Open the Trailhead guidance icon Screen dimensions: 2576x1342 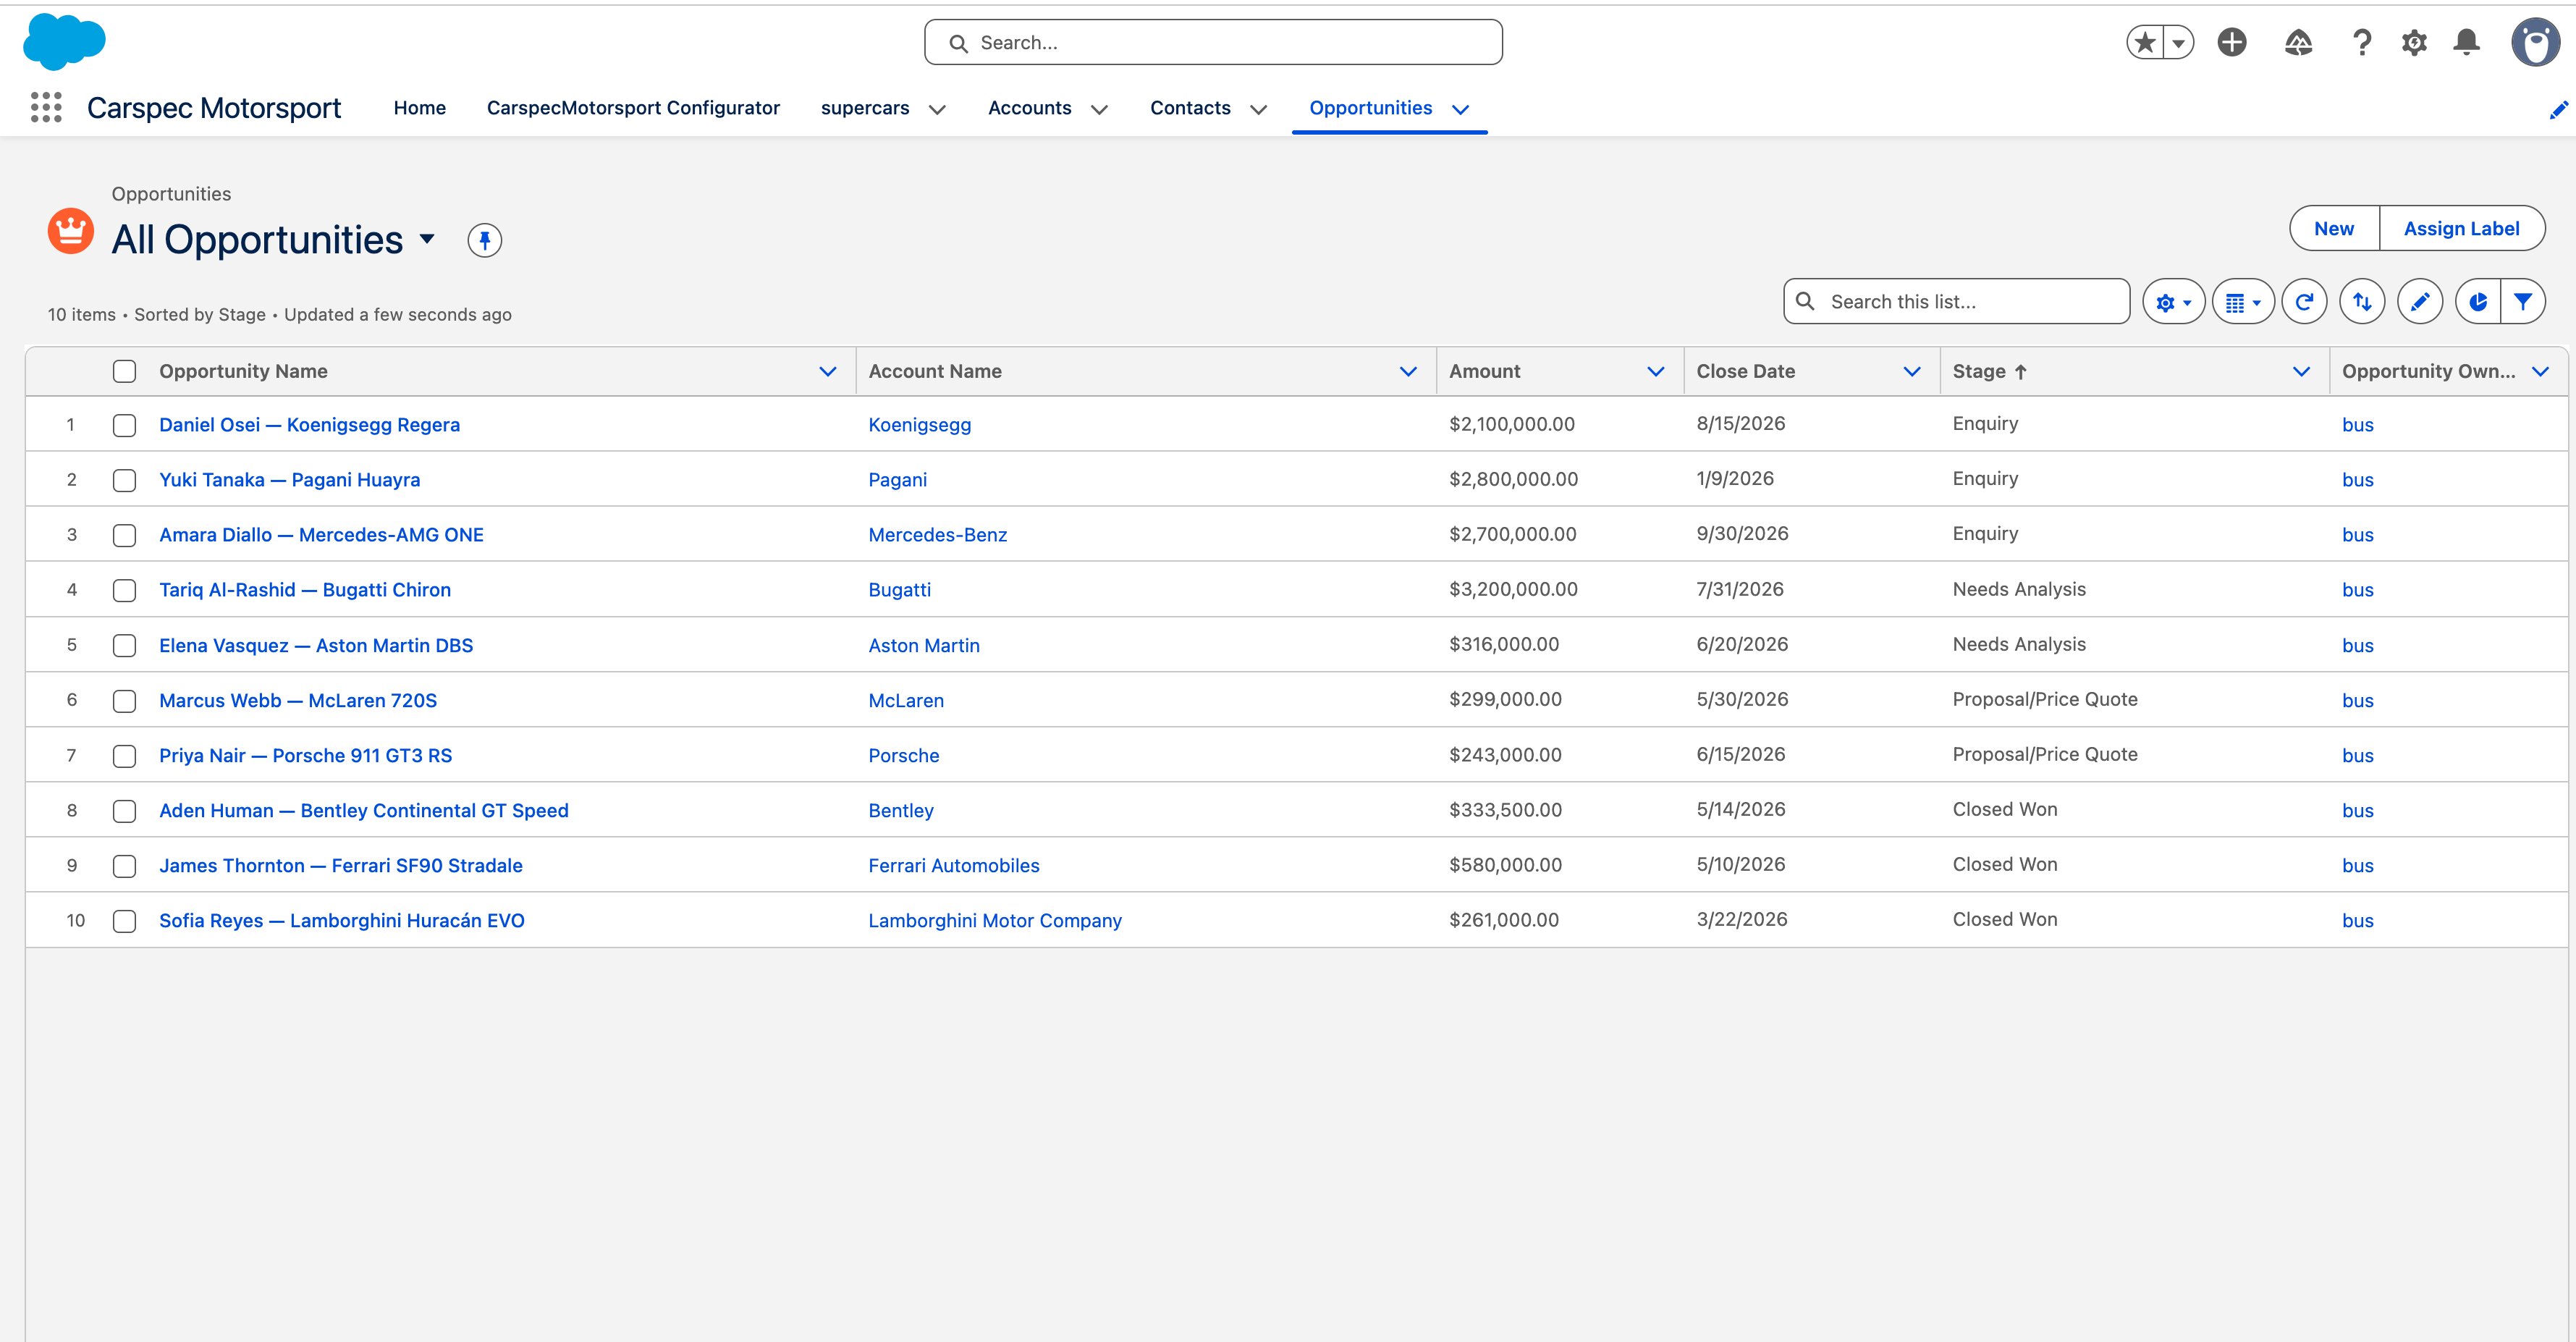pos(2298,42)
